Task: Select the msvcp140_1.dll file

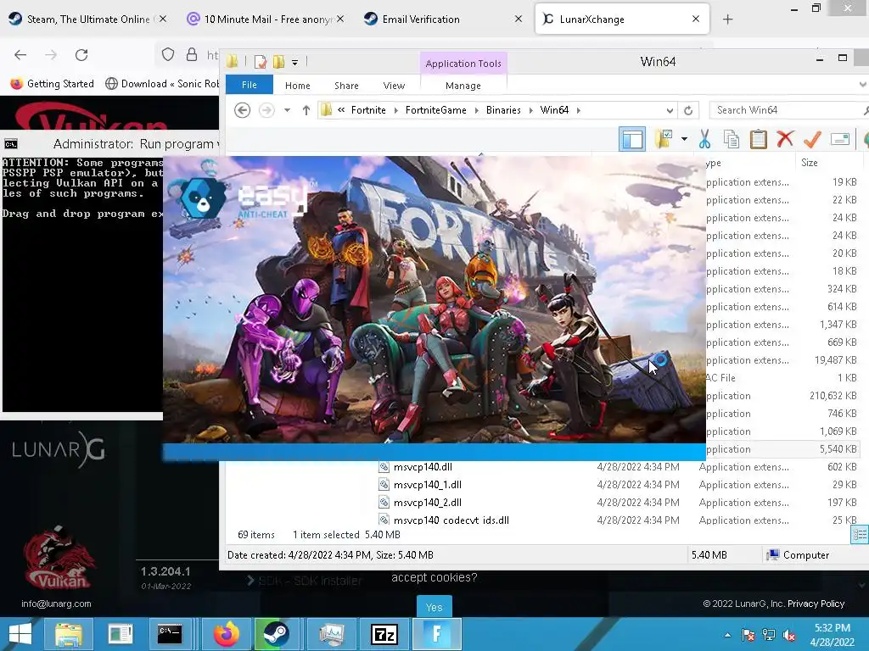Action: coord(428,484)
